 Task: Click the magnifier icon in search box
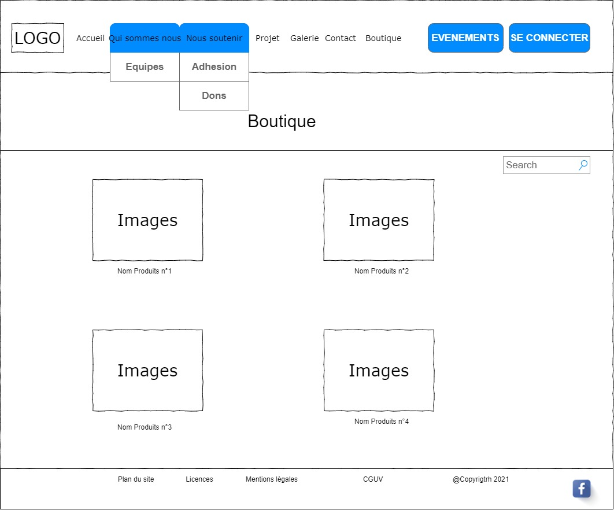[x=583, y=165]
